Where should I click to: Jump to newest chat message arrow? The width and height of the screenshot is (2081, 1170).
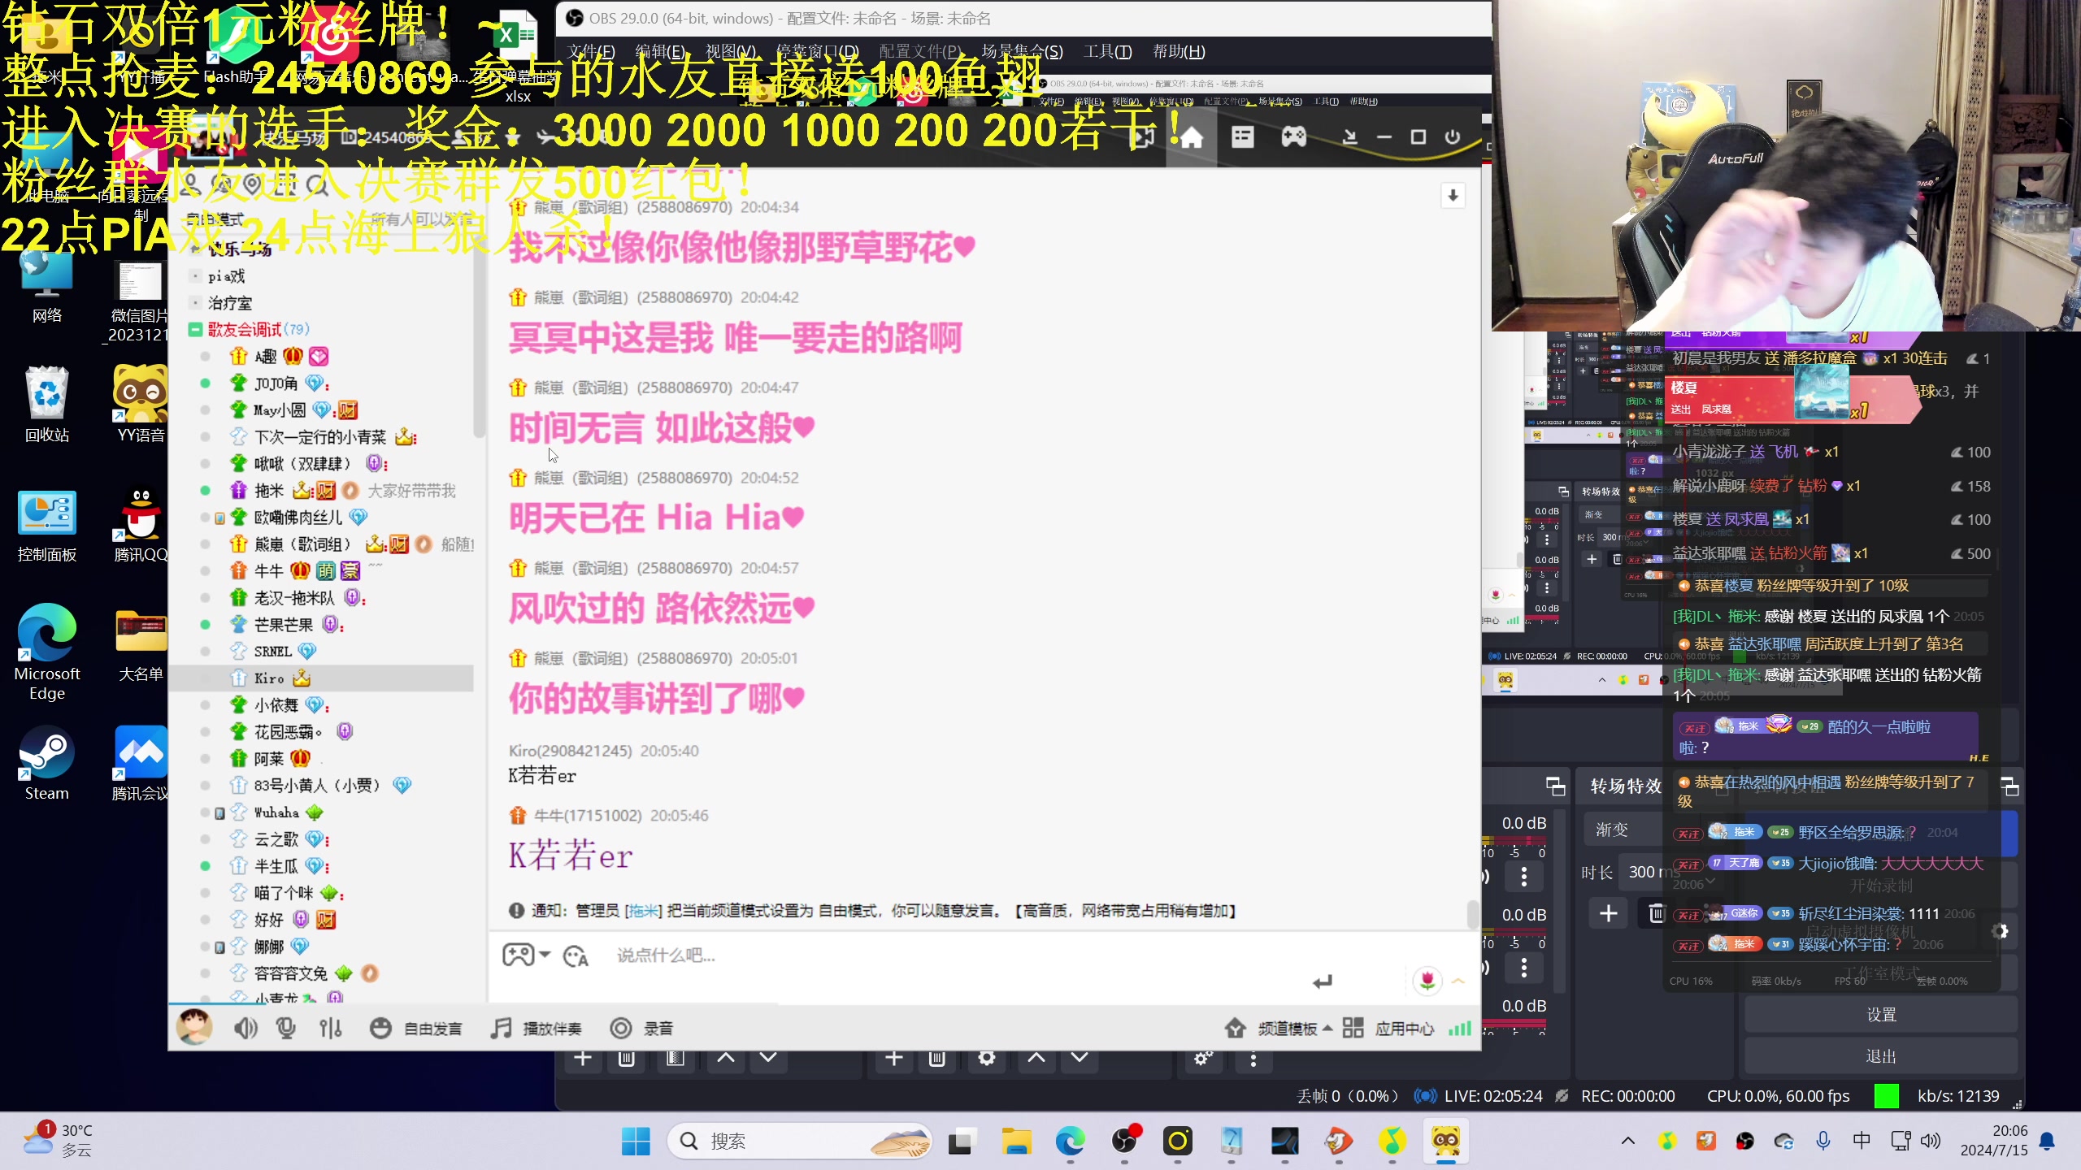[x=1453, y=196]
